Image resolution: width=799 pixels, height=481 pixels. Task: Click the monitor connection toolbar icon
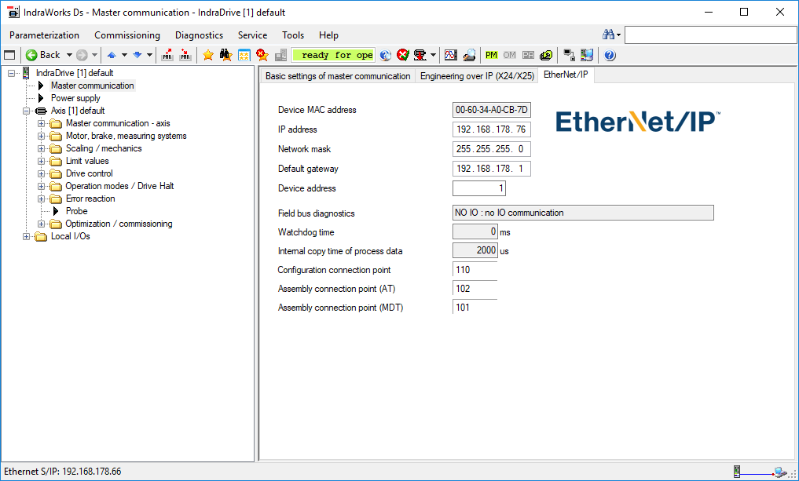tap(587, 55)
